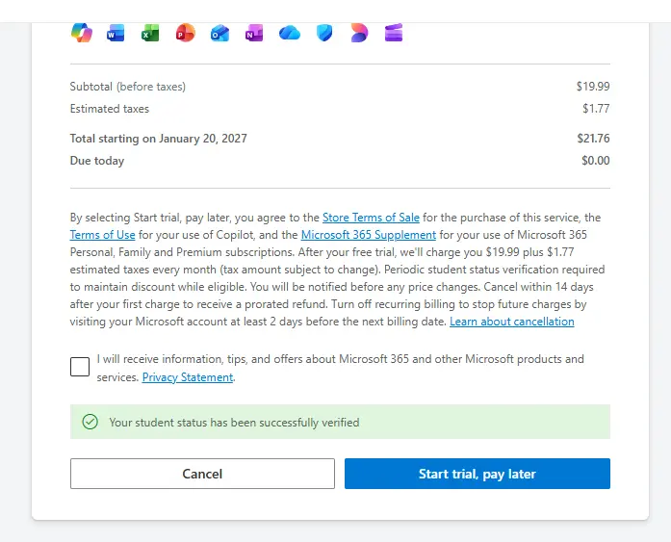Viewport: 671px width, 542px height.
Task: Click the OneNote app icon
Action: [254, 33]
